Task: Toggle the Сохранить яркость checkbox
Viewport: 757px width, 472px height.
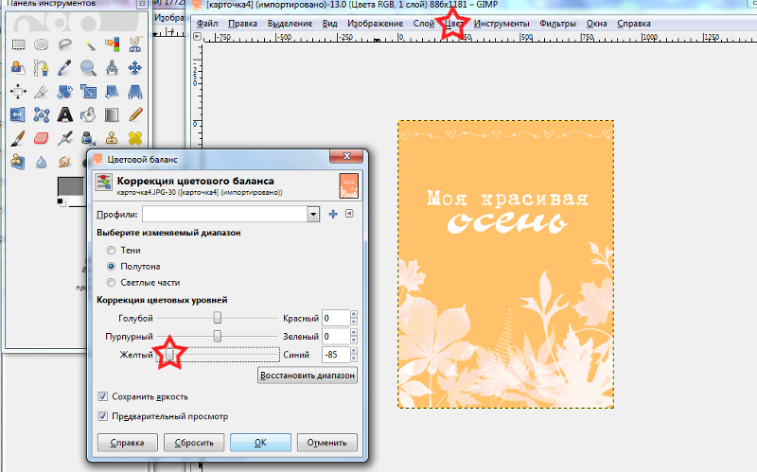Action: coord(102,396)
